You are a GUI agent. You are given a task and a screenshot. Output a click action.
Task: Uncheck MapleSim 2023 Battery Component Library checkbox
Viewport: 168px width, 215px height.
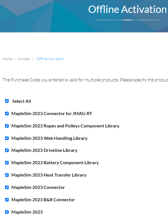[7, 163]
